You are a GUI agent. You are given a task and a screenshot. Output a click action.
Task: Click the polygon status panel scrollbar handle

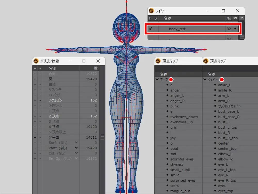tap(102, 137)
